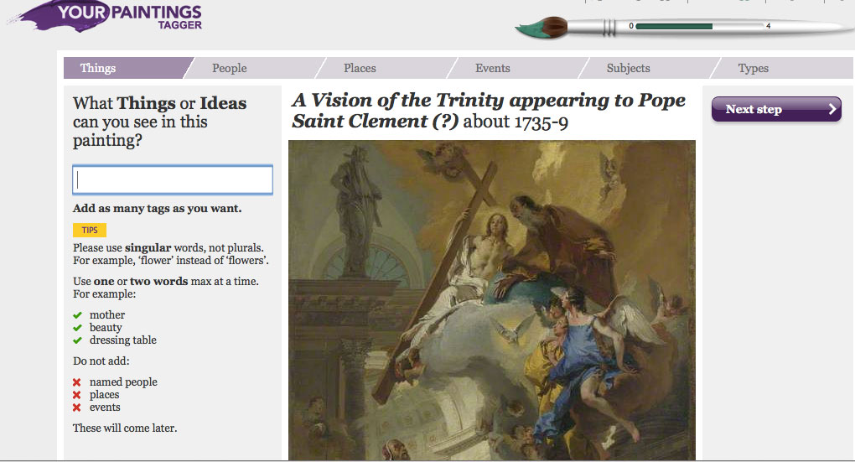Viewport: 855px width, 462px height.
Task: Select the active Things tab
Action: (x=98, y=68)
